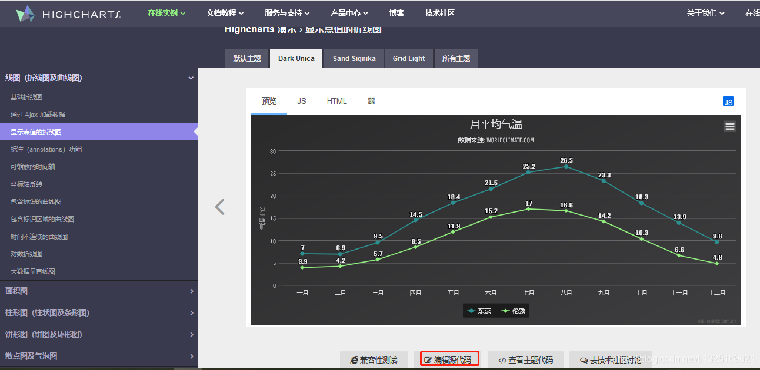Click the chat icon on 去技术社区讨论

582,360
